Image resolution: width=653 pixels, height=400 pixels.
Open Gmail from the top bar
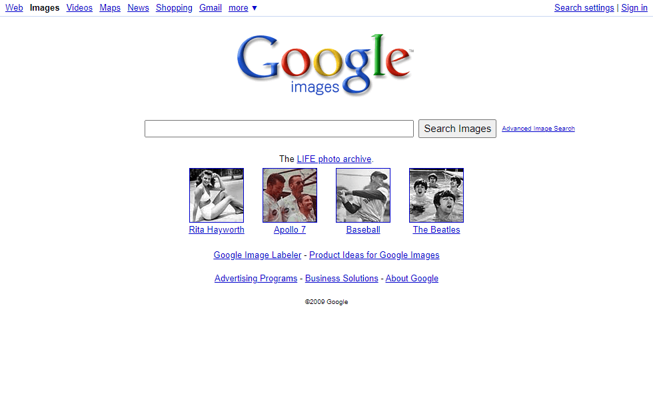click(x=211, y=8)
